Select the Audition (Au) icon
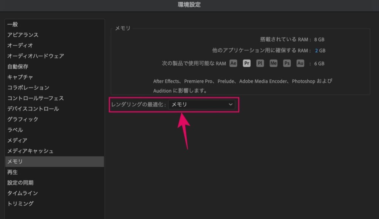 point(300,63)
